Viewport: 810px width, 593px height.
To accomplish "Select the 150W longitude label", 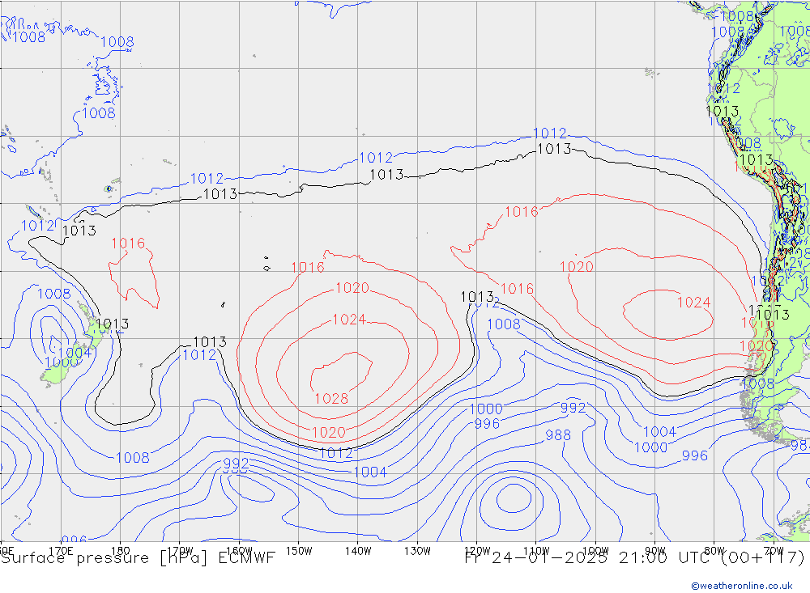I will 299,551.
